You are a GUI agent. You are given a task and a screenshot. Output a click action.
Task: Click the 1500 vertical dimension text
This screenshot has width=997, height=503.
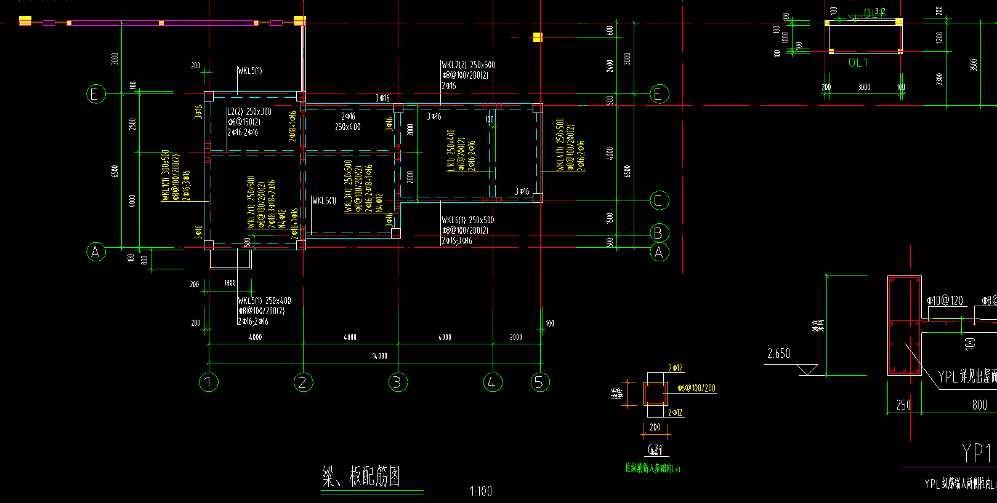coord(609,219)
